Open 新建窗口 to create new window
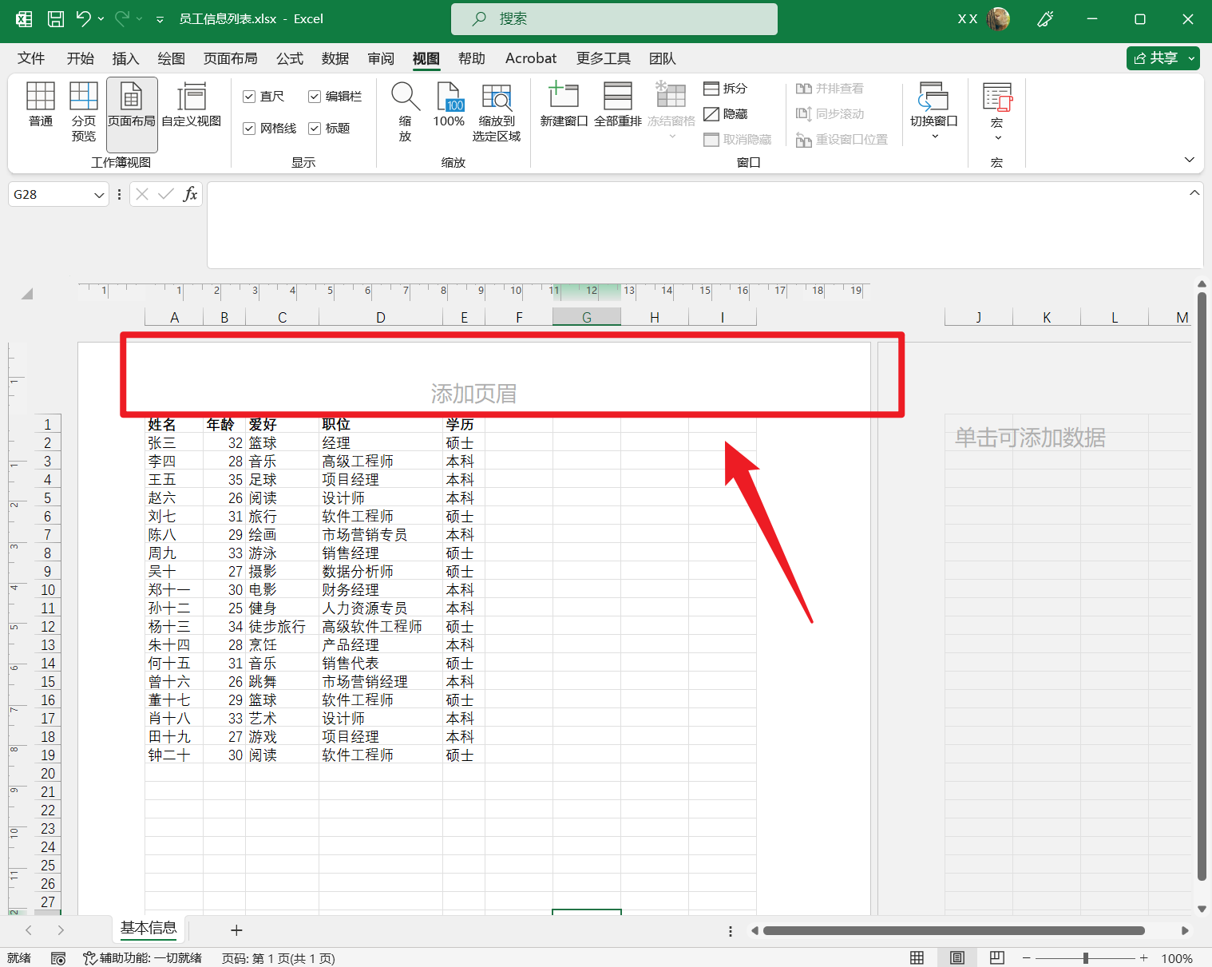1212x967 pixels. coord(564,106)
